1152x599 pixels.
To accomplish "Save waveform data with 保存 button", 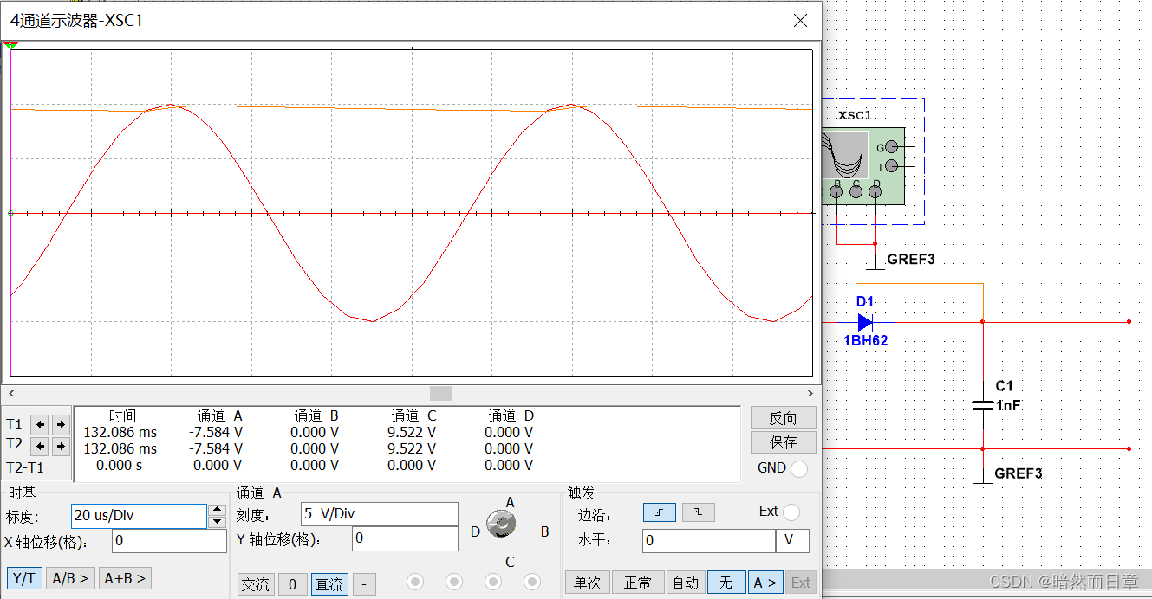I will 783,442.
